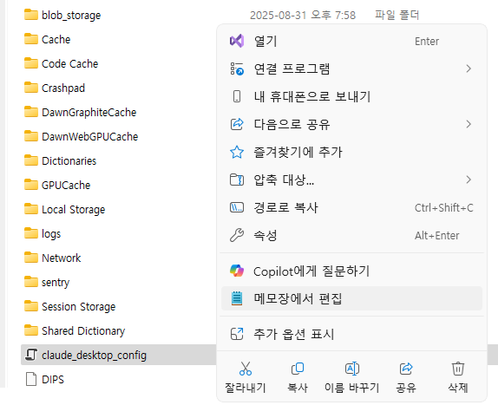The width and height of the screenshot is (498, 405).
Task: Expand the 연결 프로그램 submenu arrow
Action: pyautogui.click(x=469, y=69)
